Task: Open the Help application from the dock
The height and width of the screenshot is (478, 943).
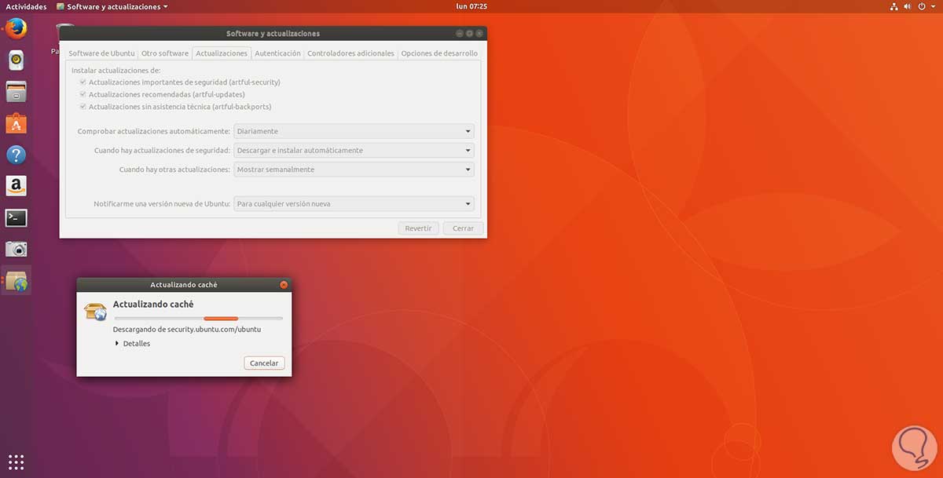Action: [16, 155]
